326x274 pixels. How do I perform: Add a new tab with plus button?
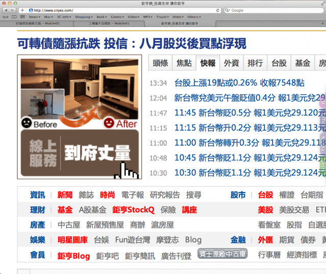322,23
